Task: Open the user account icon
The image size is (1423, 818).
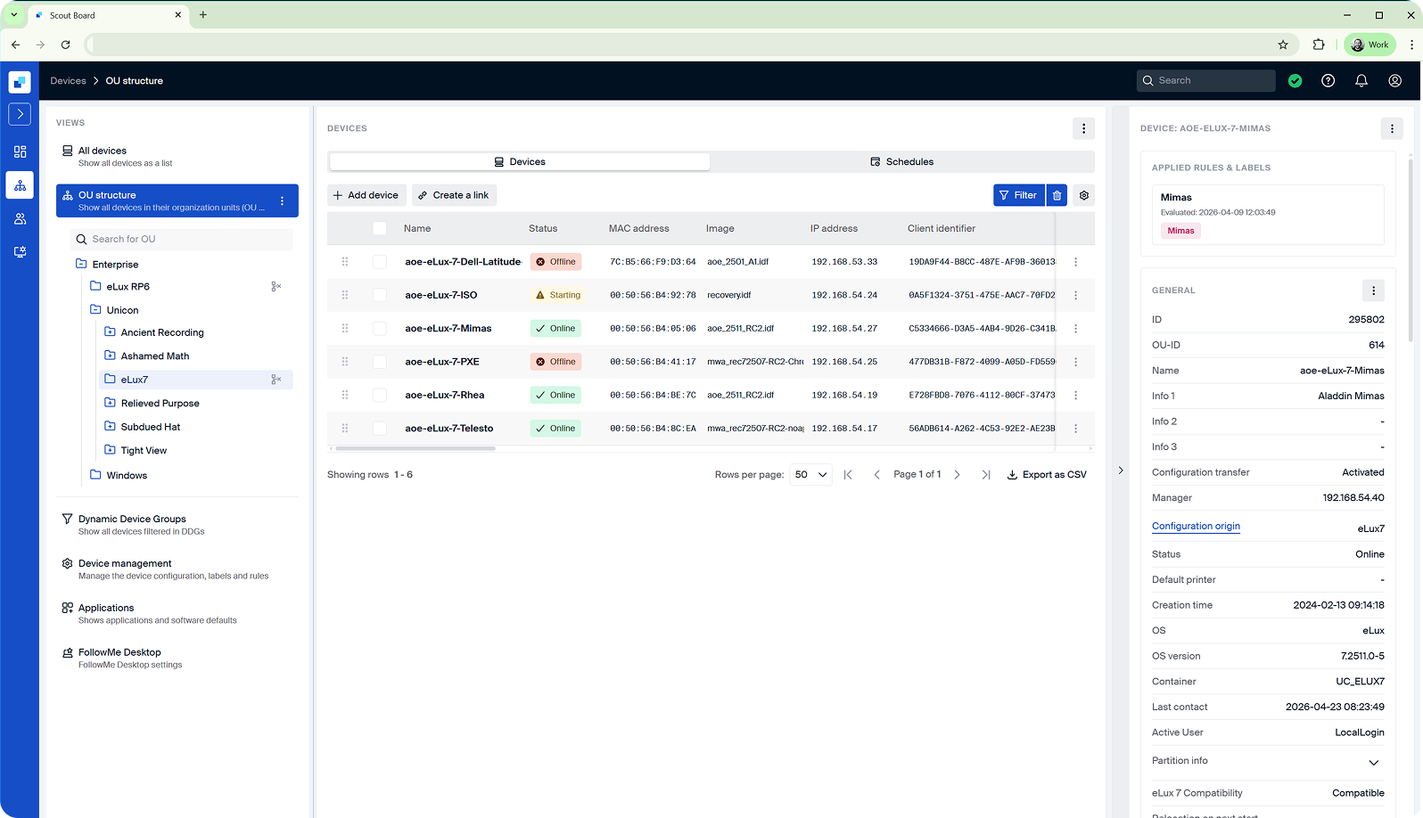Action: (1395, 81)
